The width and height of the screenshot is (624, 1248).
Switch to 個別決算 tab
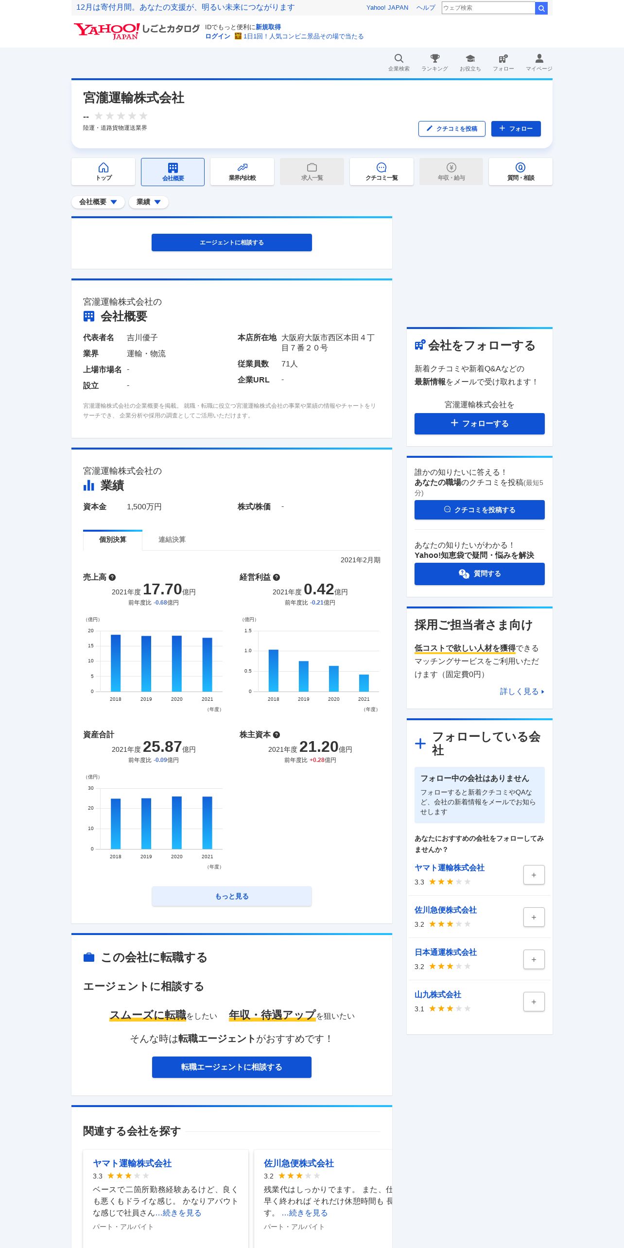[x=113, y=540]
